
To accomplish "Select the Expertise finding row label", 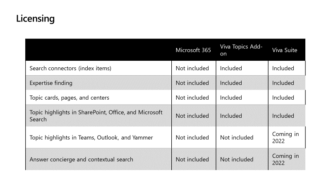I will (x=51, y=83).
